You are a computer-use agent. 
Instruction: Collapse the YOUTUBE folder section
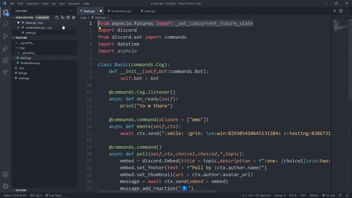pyautogui.click(x=13, y=38)
